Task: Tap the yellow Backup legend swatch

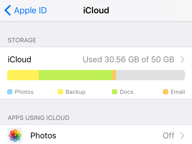Action: click(x=61, y=92)
